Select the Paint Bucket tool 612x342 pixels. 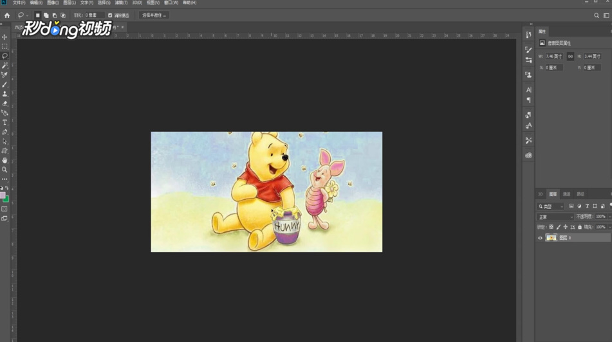point(5,113)
